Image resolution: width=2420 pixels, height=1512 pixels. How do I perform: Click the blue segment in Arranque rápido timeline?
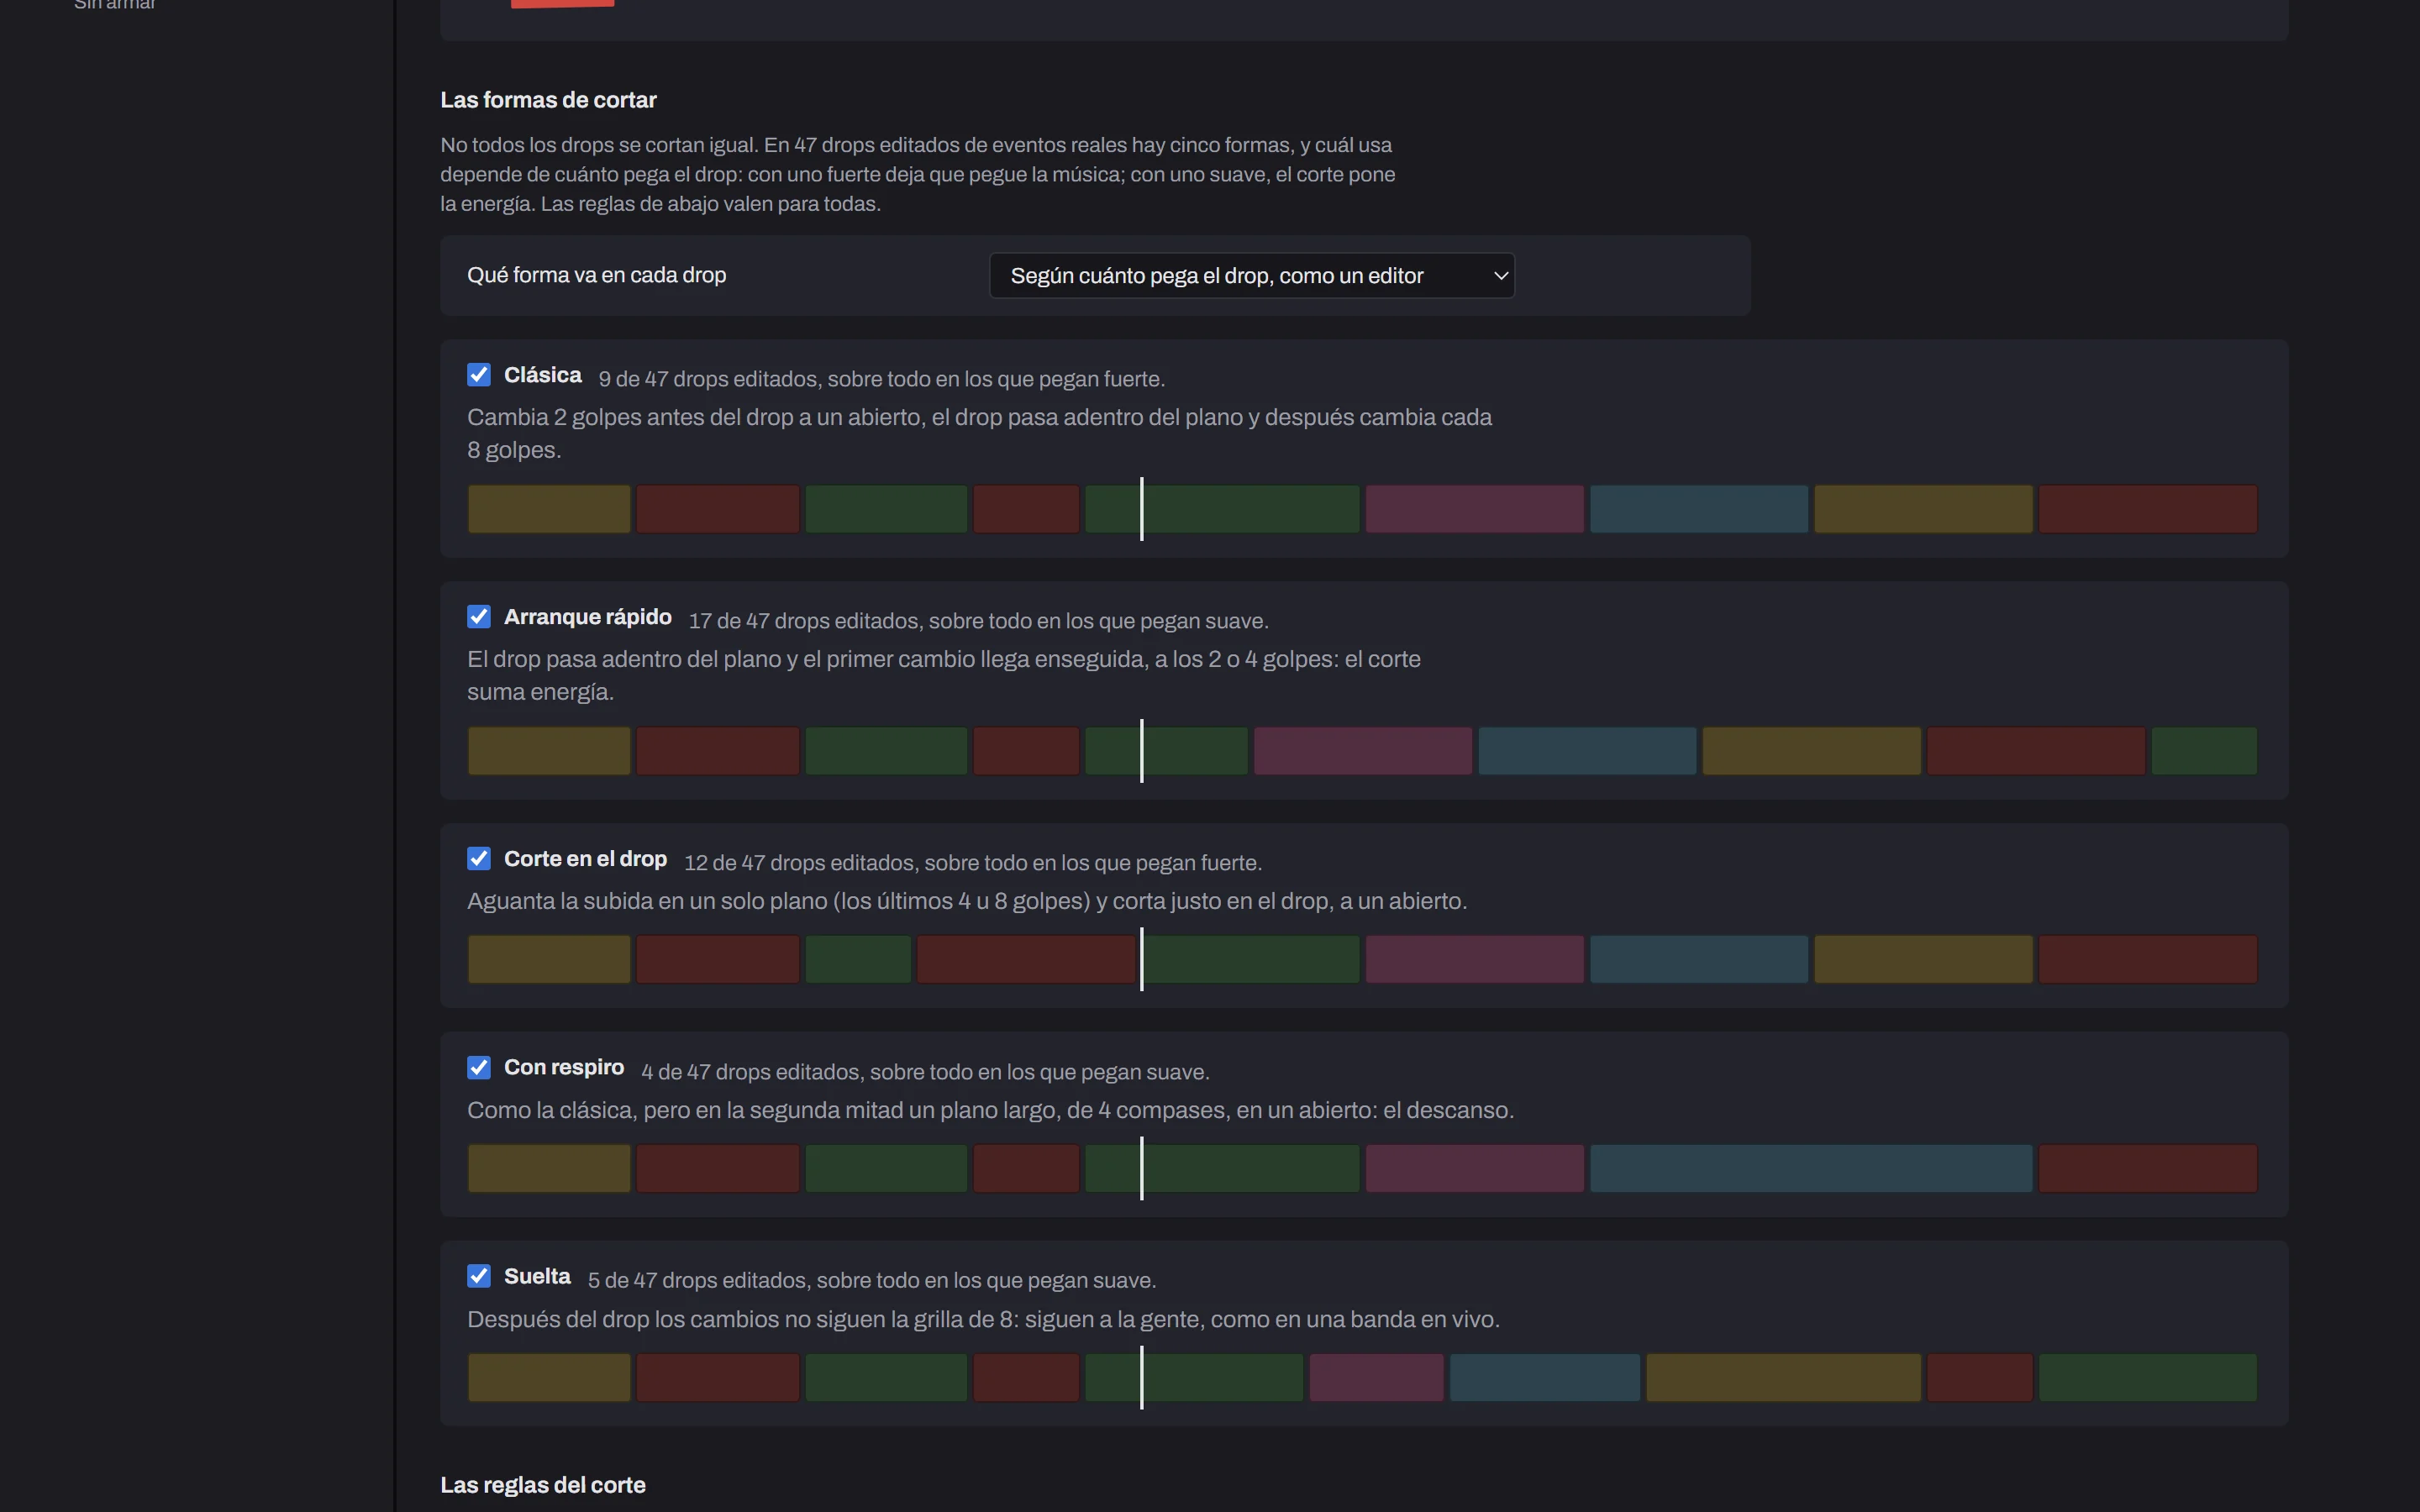[x=1587, y=751]
